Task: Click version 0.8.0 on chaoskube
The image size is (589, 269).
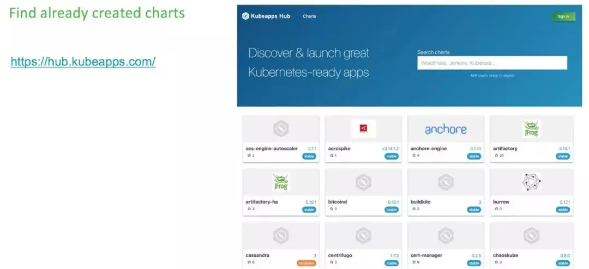Action: (565, 255)
